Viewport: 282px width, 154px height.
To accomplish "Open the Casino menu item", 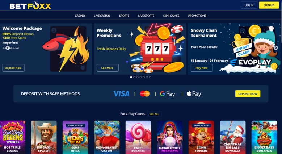I will pos(80,16).
